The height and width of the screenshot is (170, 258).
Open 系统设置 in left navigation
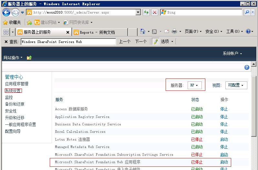point(13,90)
